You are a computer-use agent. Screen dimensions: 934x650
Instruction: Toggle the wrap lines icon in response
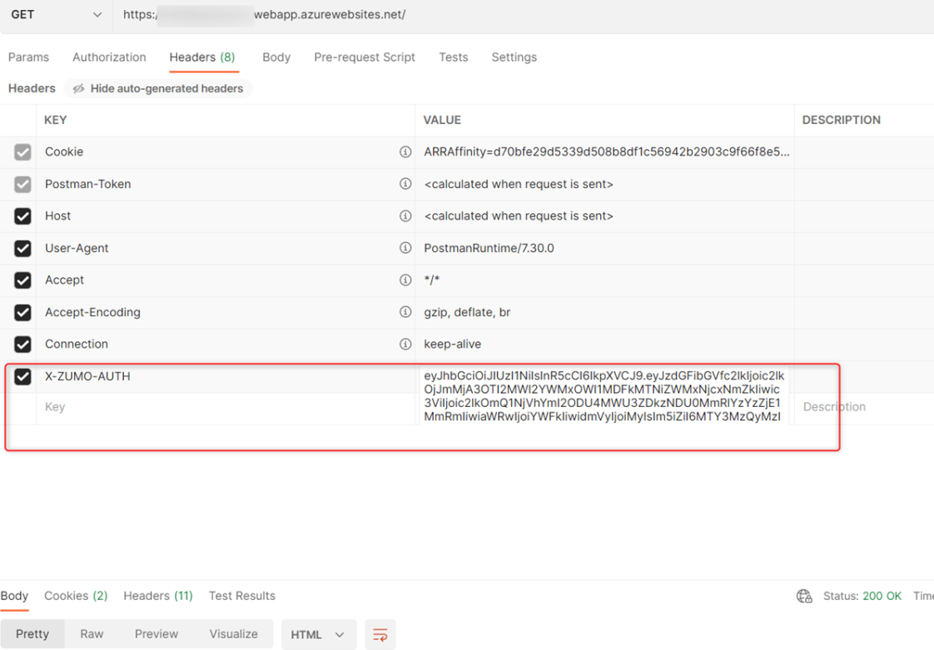pos(380,635)
